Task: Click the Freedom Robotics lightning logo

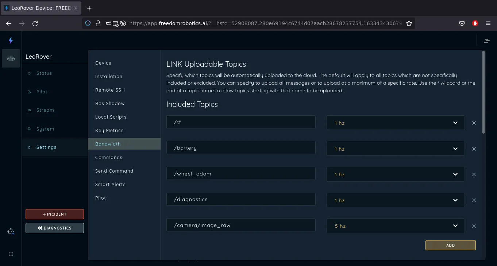Action: pyautogui.click(x=11, y=41)
